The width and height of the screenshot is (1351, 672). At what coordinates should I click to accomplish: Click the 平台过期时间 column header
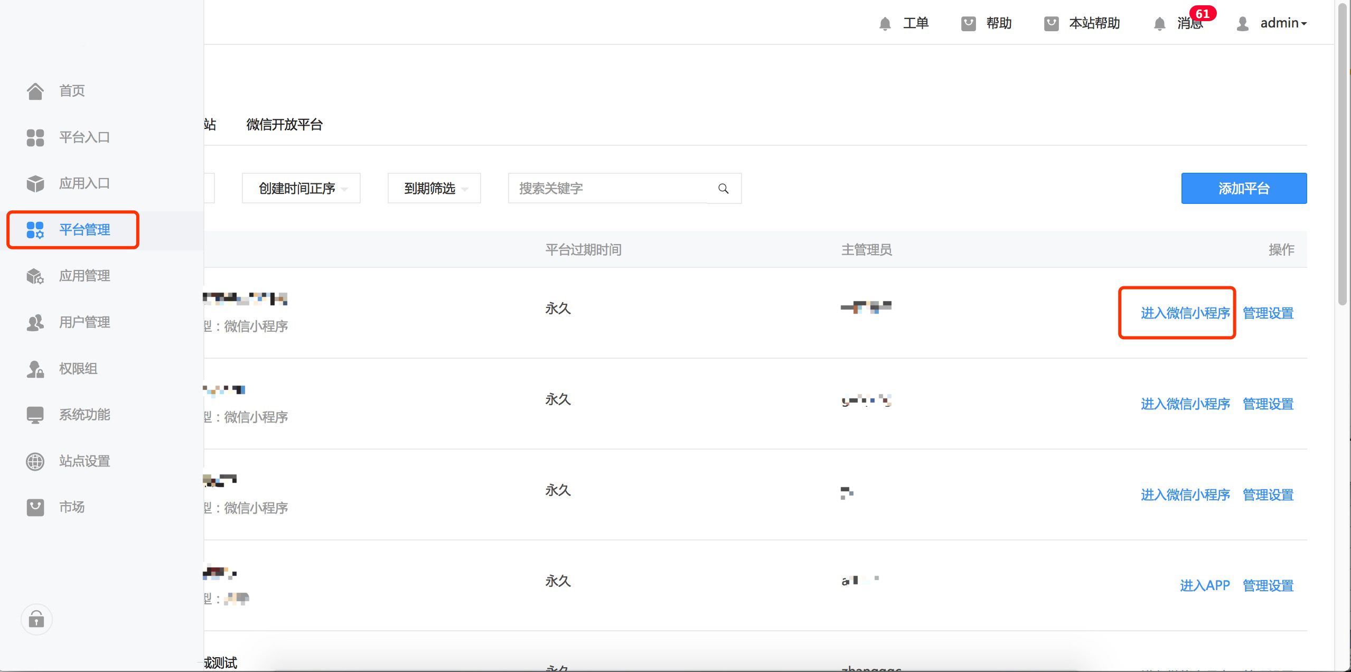583,249
